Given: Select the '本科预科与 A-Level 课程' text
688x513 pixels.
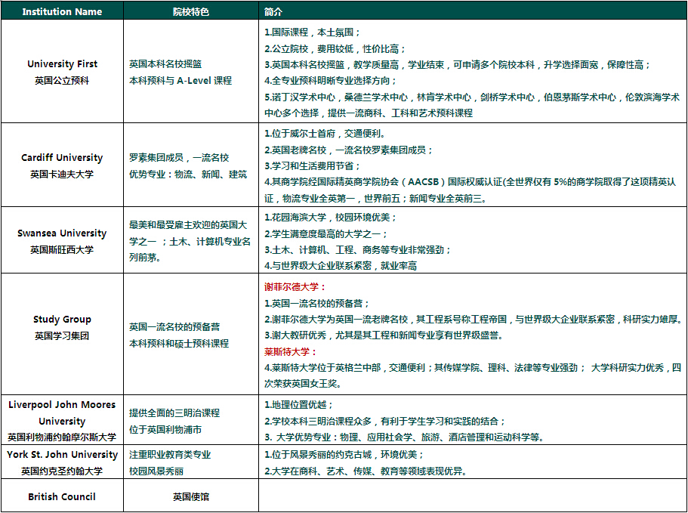Looking at the screenshot, I should click(x=180, y=81).
